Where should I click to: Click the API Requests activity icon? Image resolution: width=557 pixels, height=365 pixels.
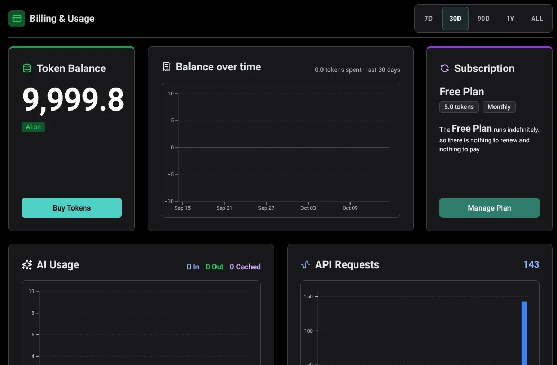306,264
